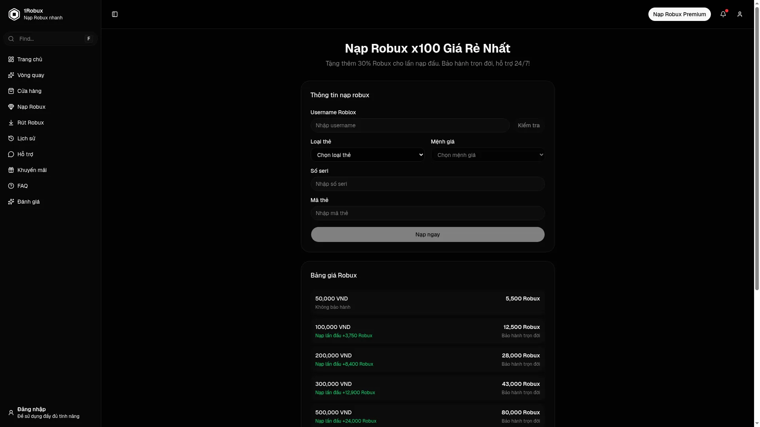
Task: Open FAQ in sidebar
Action: [50, 186]
